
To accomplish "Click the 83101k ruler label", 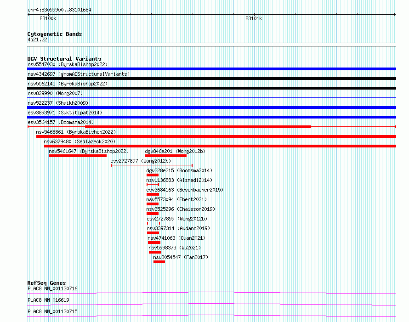I will click(x=254, y=18).
